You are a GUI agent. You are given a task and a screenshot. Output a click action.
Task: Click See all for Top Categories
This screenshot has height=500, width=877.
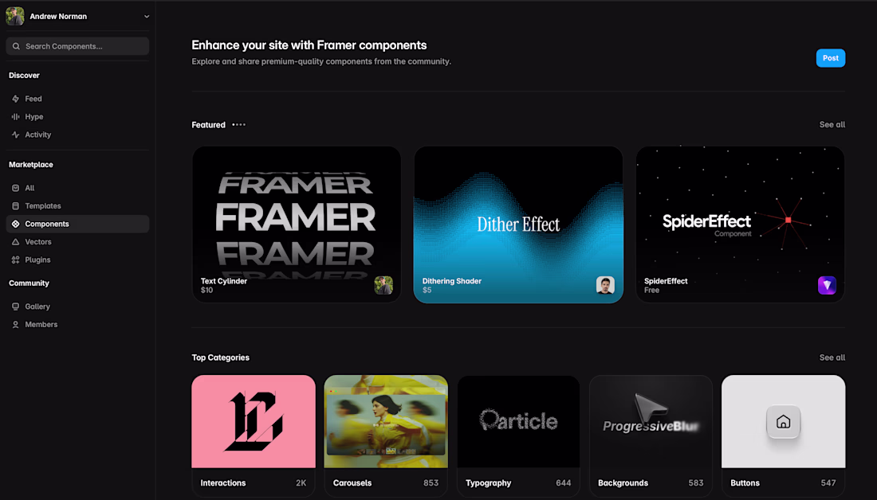[x=832, y=357]
